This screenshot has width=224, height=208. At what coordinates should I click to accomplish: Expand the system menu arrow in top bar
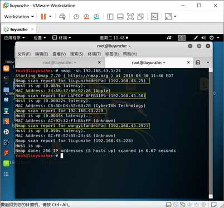pos(218,38)
